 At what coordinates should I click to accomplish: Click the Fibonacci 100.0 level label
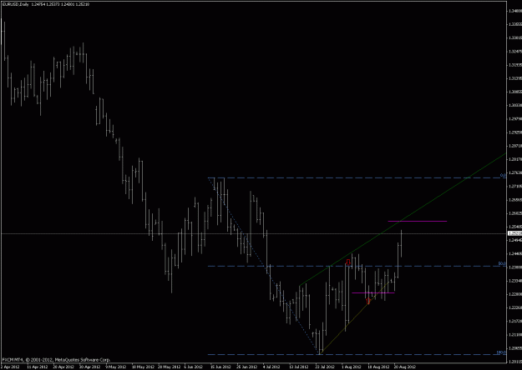tap(501, 352)
